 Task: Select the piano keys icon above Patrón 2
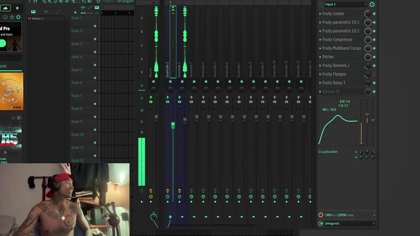coord(33,12)
